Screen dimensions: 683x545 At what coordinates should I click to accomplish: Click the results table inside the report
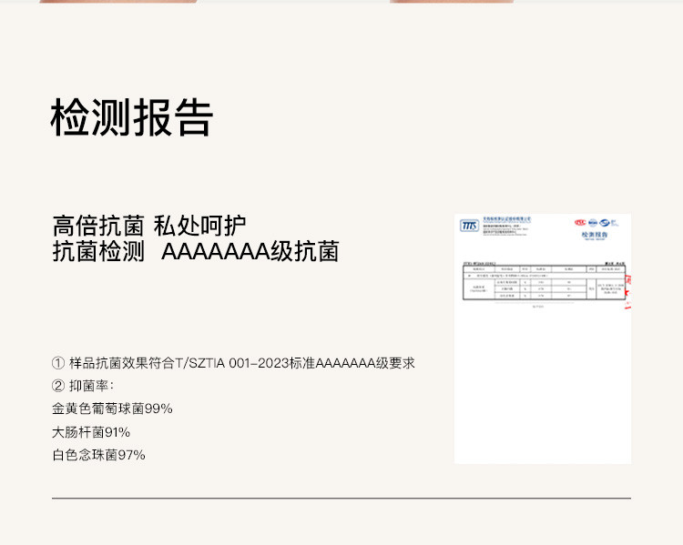[542, 285]
